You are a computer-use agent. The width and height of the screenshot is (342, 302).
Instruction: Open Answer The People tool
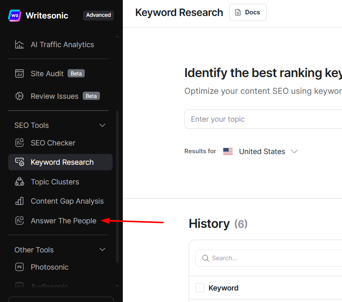pos(61,220)
